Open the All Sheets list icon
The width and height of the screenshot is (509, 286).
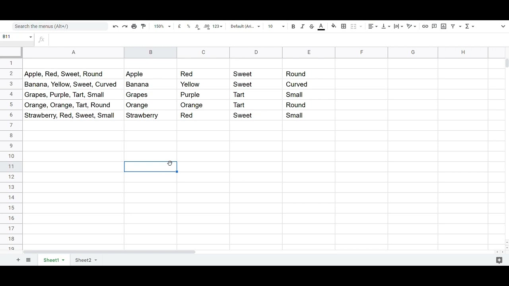click(x=28, y=260)
